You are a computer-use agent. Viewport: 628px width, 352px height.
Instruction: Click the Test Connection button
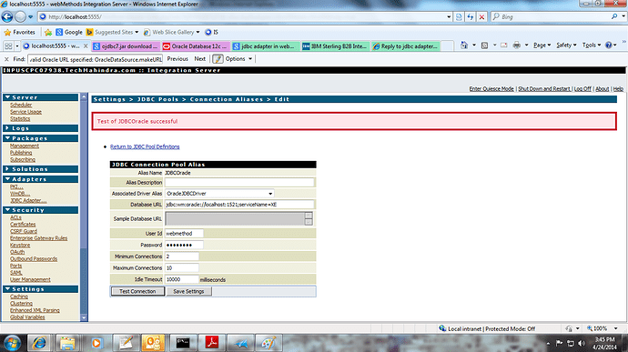tap(137, 292)
